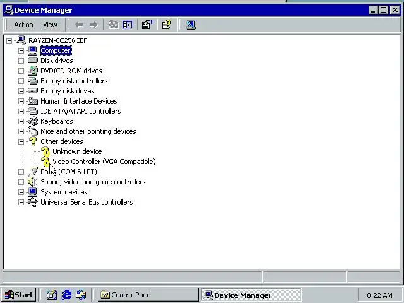
Task: Click the Keyboards icon
Action: tap(33, 121)
